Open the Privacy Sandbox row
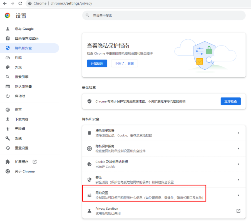The image size is (251, 223). click(x=164, y=211)
